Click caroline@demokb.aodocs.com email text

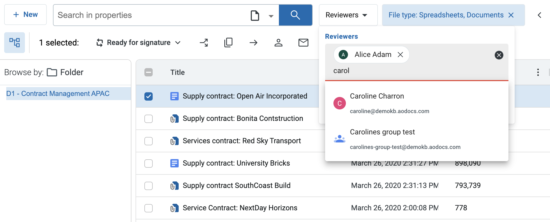pyautogui.click(x=390, y=111)
